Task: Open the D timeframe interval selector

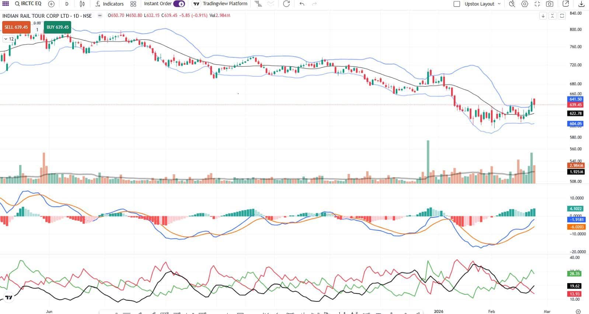Action: click(x=67, y=4)
